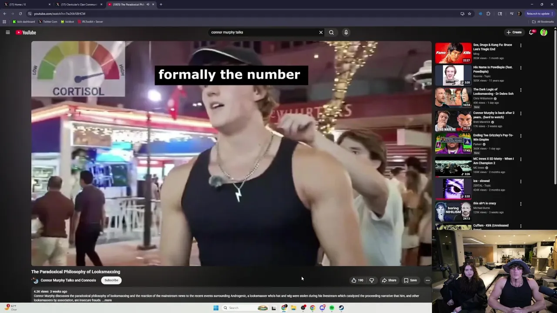Open "Connor Murphy is back after 2 years" title
The height and width of the screenshot is (313, 557).
pos(494,115)
